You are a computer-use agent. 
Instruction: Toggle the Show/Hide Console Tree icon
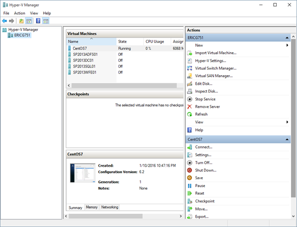coord(29,21)
